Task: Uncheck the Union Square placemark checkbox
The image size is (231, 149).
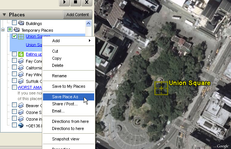Action: pos(14,36)
